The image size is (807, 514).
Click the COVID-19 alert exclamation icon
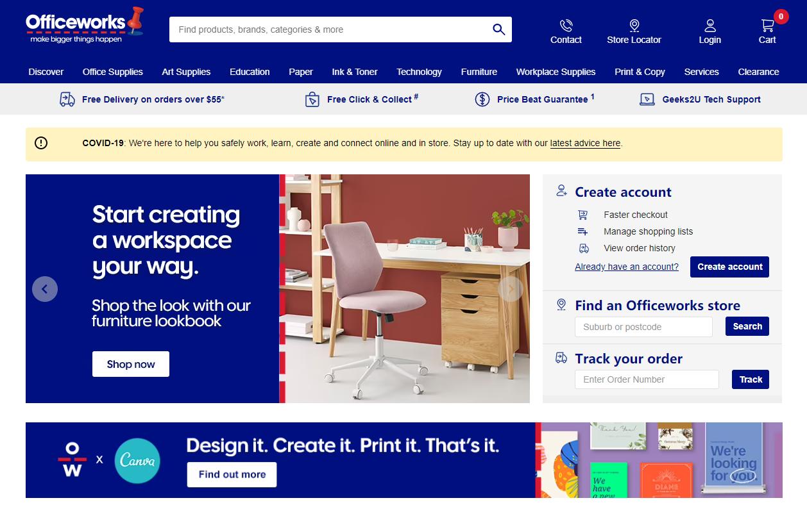point(41,143)
